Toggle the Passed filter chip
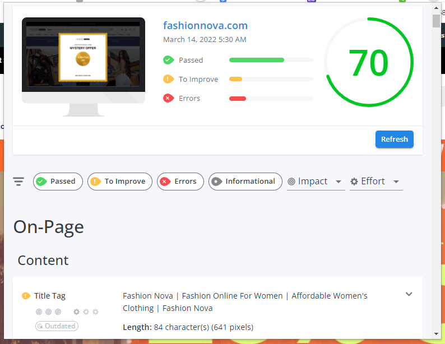This screenshot has width=445, height=344. point(58,182)
